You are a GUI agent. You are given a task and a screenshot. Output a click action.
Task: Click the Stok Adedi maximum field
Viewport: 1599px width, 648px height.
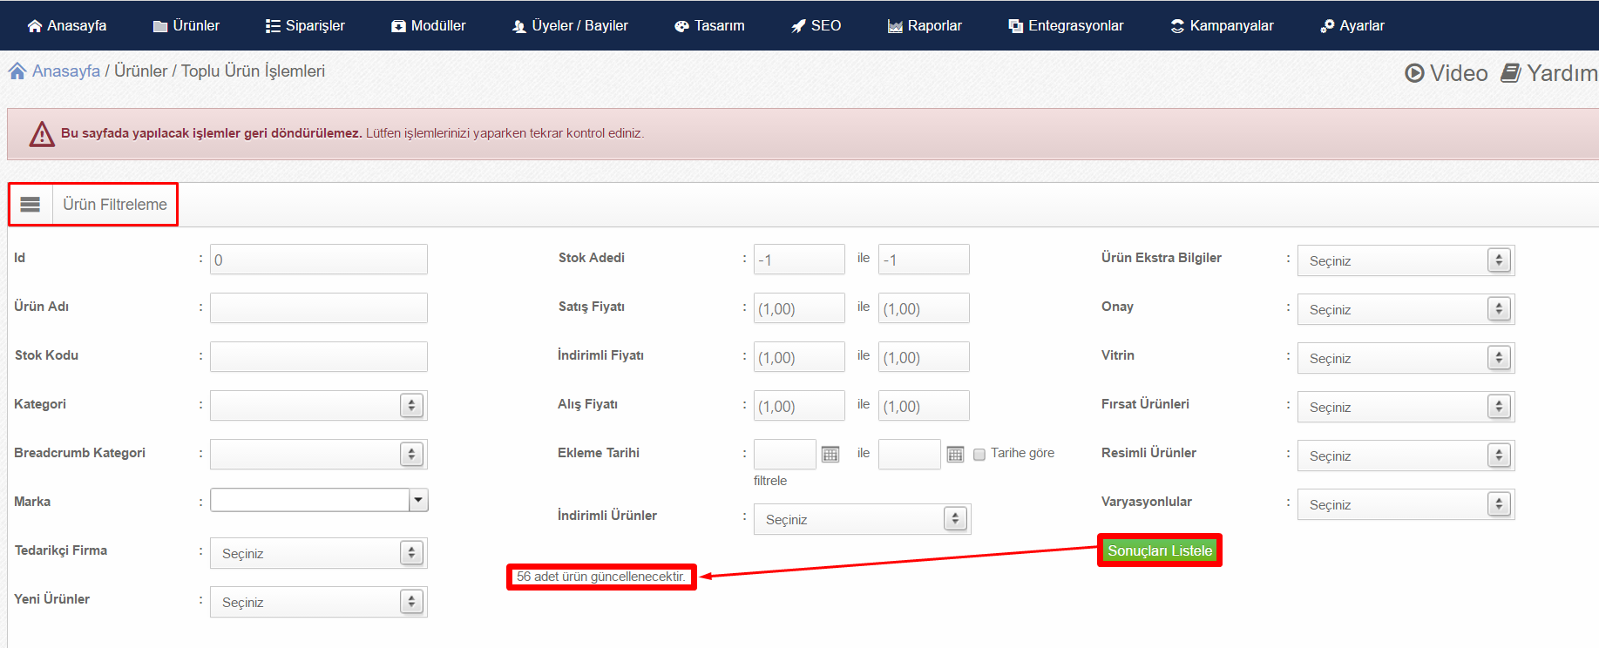924,260
